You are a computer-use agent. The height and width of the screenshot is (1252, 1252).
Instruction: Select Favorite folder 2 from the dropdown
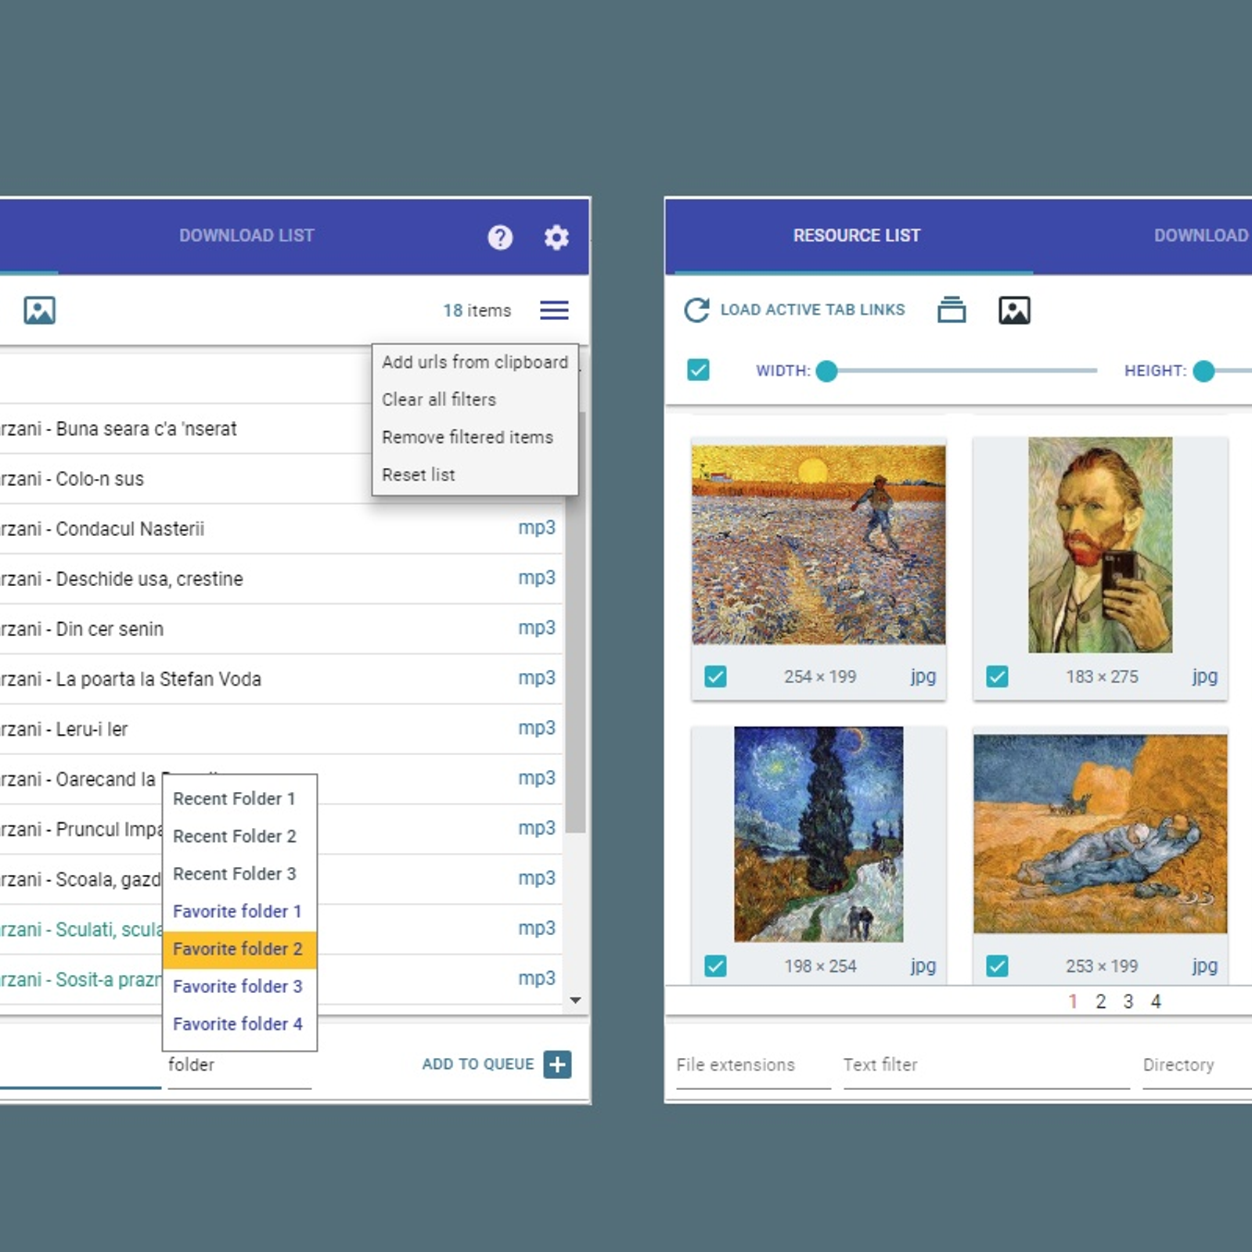(x=238, y=949)
